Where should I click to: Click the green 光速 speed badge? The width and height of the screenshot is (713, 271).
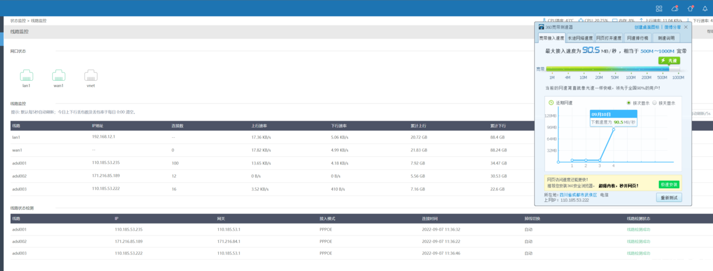click(x=669, y=61)
